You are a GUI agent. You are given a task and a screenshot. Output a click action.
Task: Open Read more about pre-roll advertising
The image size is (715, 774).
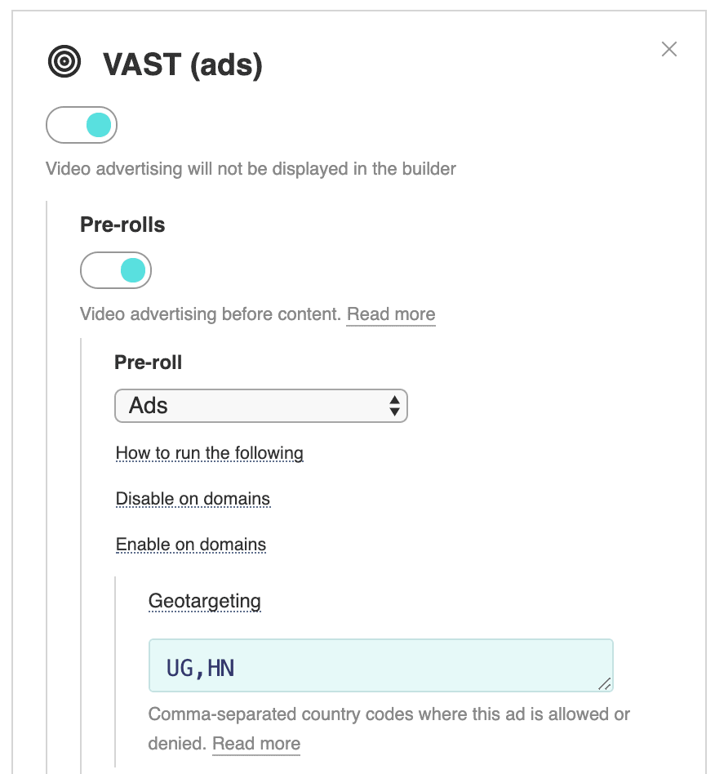(391, 314)
